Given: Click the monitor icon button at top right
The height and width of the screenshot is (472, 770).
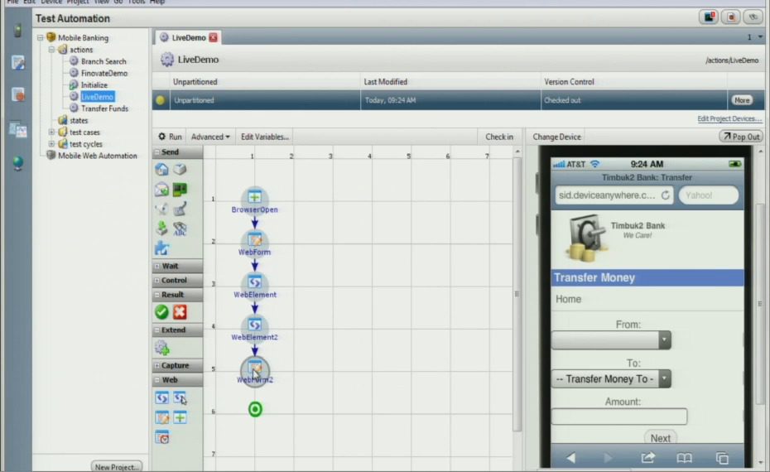Looking at the screenshot, I should [x=709, y=17].
